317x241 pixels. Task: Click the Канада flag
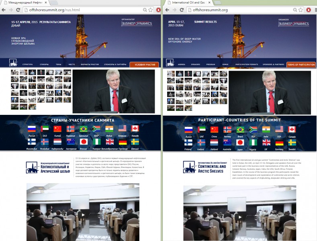[135, 129]
